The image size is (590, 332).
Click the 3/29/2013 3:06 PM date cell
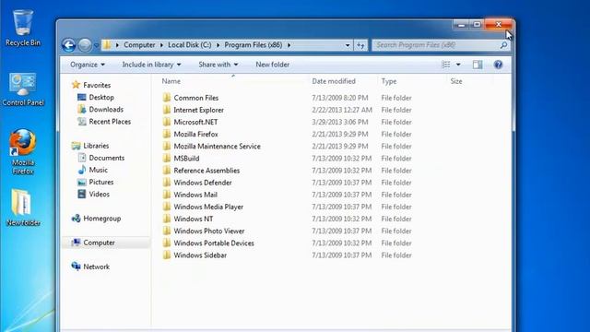(340, 122)
